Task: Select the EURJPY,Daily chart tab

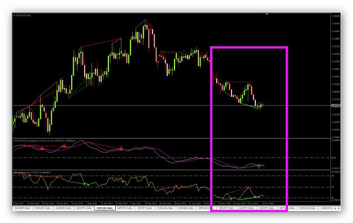Action: click(84, 208)
